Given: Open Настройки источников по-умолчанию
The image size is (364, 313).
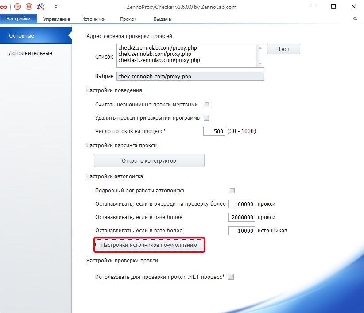Looking at the screenshot, I should (149, 245).
